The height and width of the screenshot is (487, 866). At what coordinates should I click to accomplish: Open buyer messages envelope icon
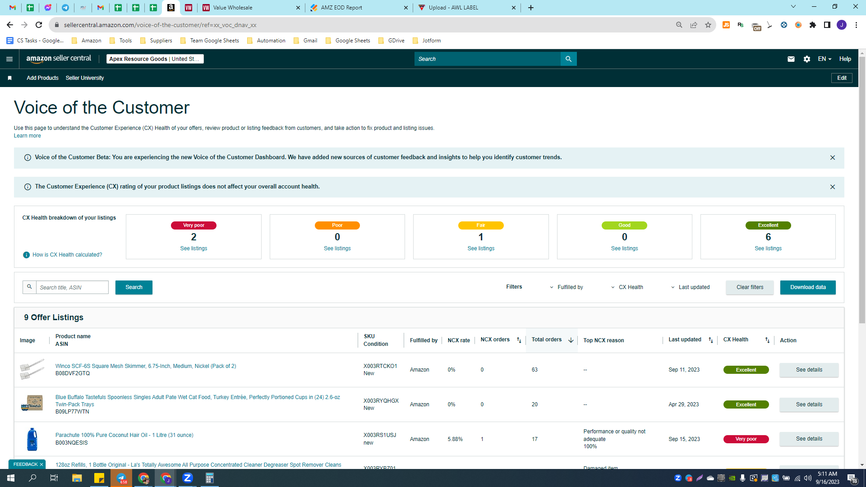tap(791, 59)
